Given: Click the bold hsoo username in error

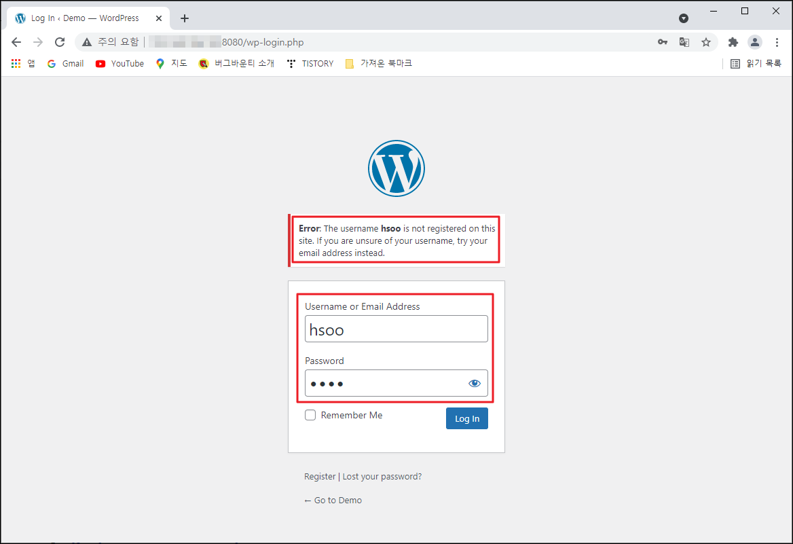Looking at the screenshot, I should (390, 228).
